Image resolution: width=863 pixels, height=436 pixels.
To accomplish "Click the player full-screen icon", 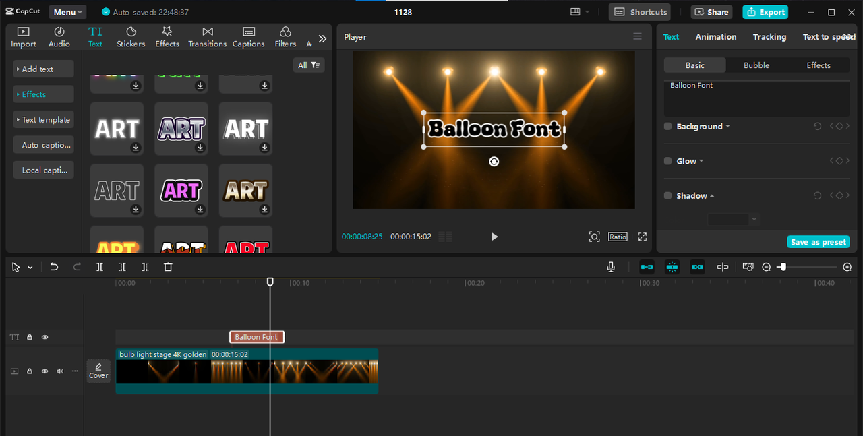I will tap(643, 237).
